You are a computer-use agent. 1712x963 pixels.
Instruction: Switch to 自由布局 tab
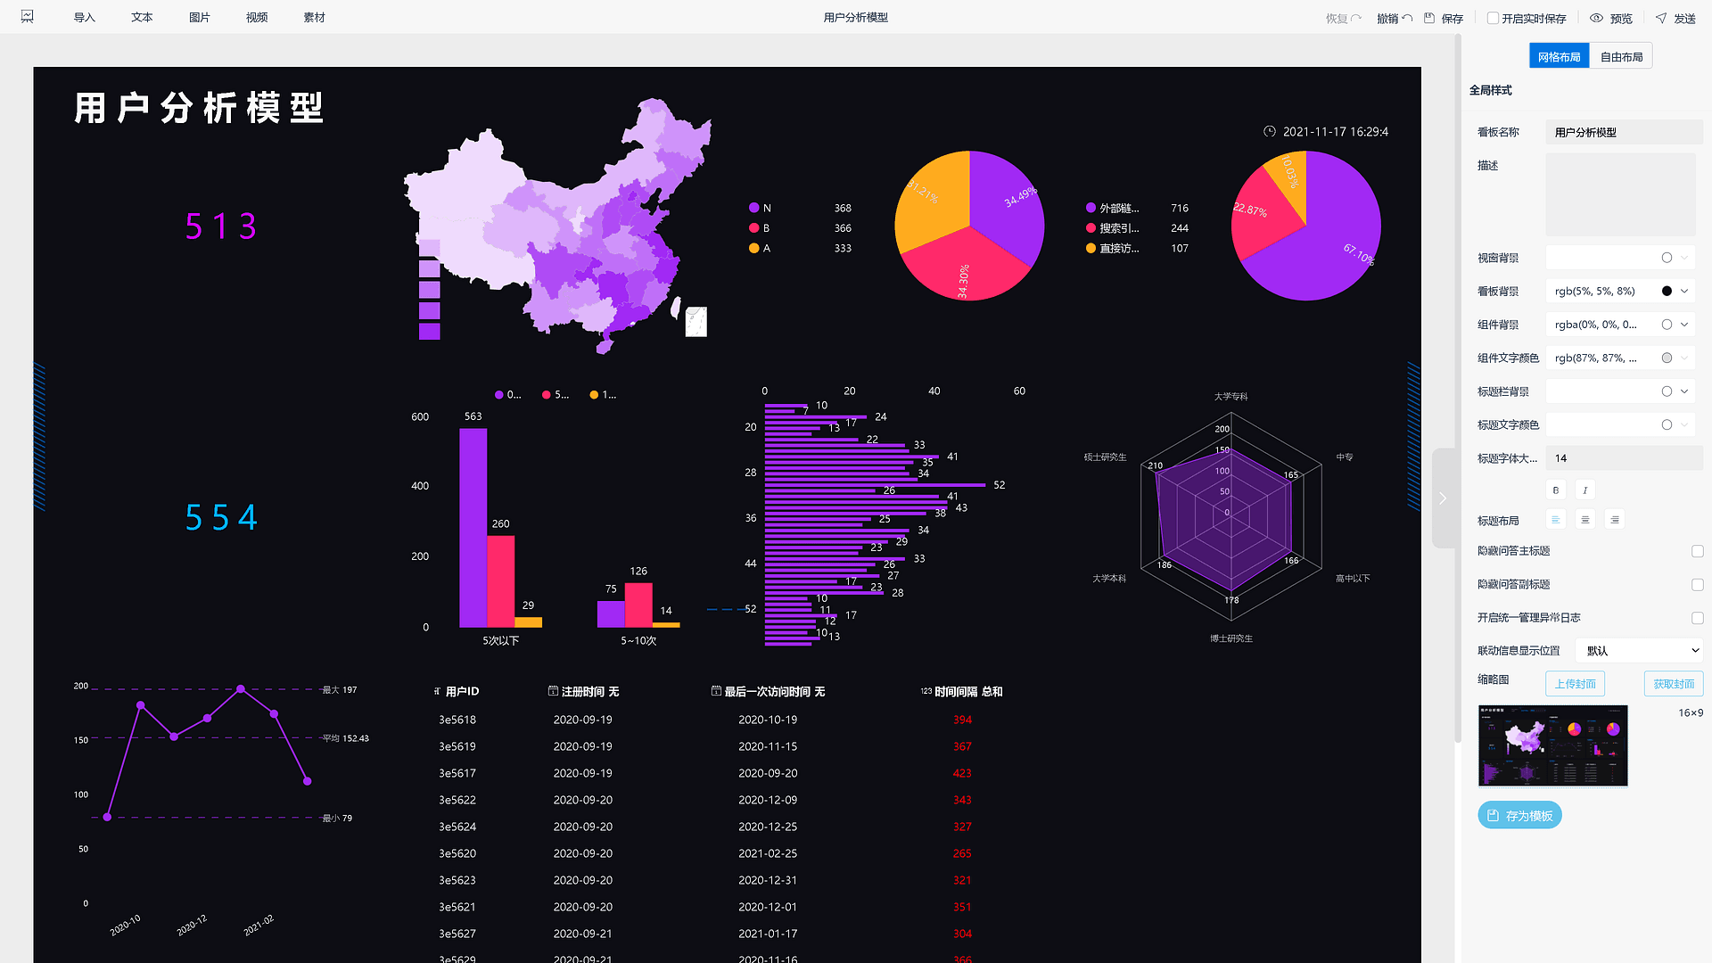click(x=1621, y=56)
